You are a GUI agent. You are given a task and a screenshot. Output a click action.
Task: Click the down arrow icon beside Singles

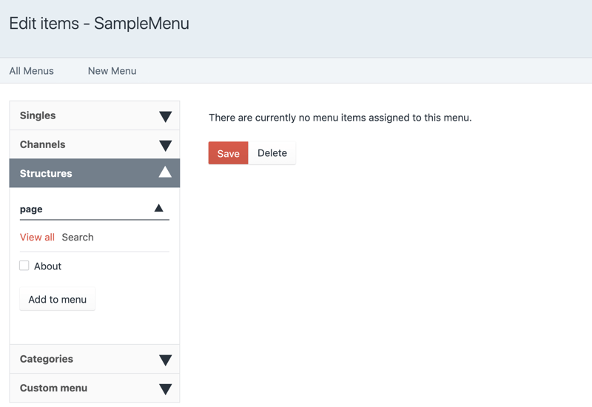click(165, 116)
